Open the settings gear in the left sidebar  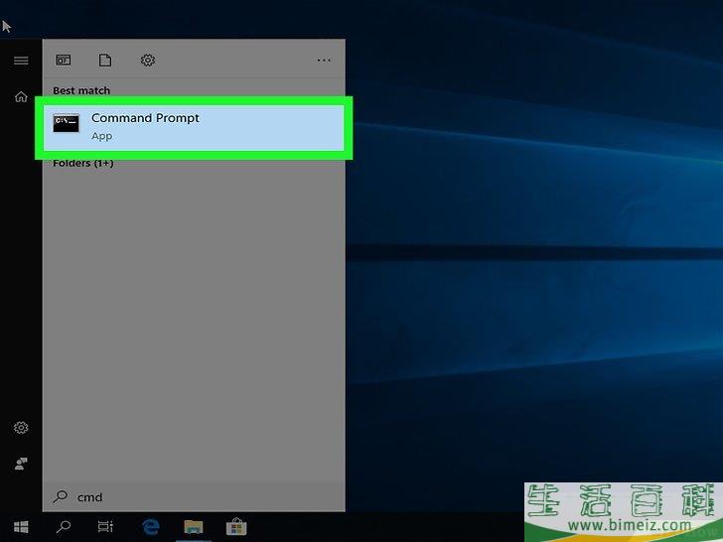[x=21, y=428]
